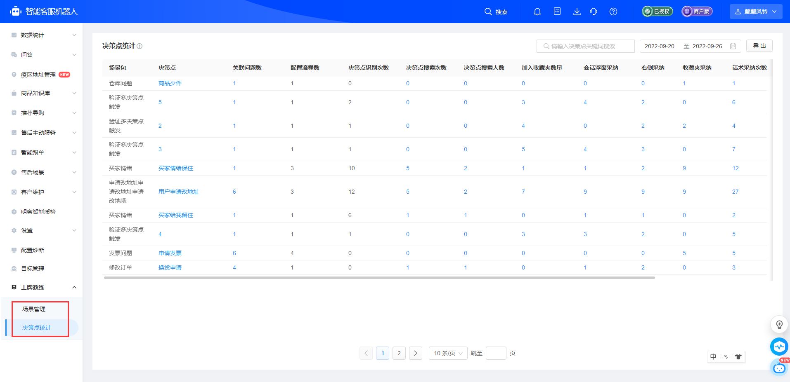Screen dimensions: 790x382
Task: Click the 导出 export button
Action: (759, 46)
